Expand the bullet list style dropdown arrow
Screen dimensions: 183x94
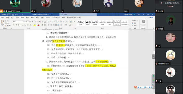coord(51,22)
